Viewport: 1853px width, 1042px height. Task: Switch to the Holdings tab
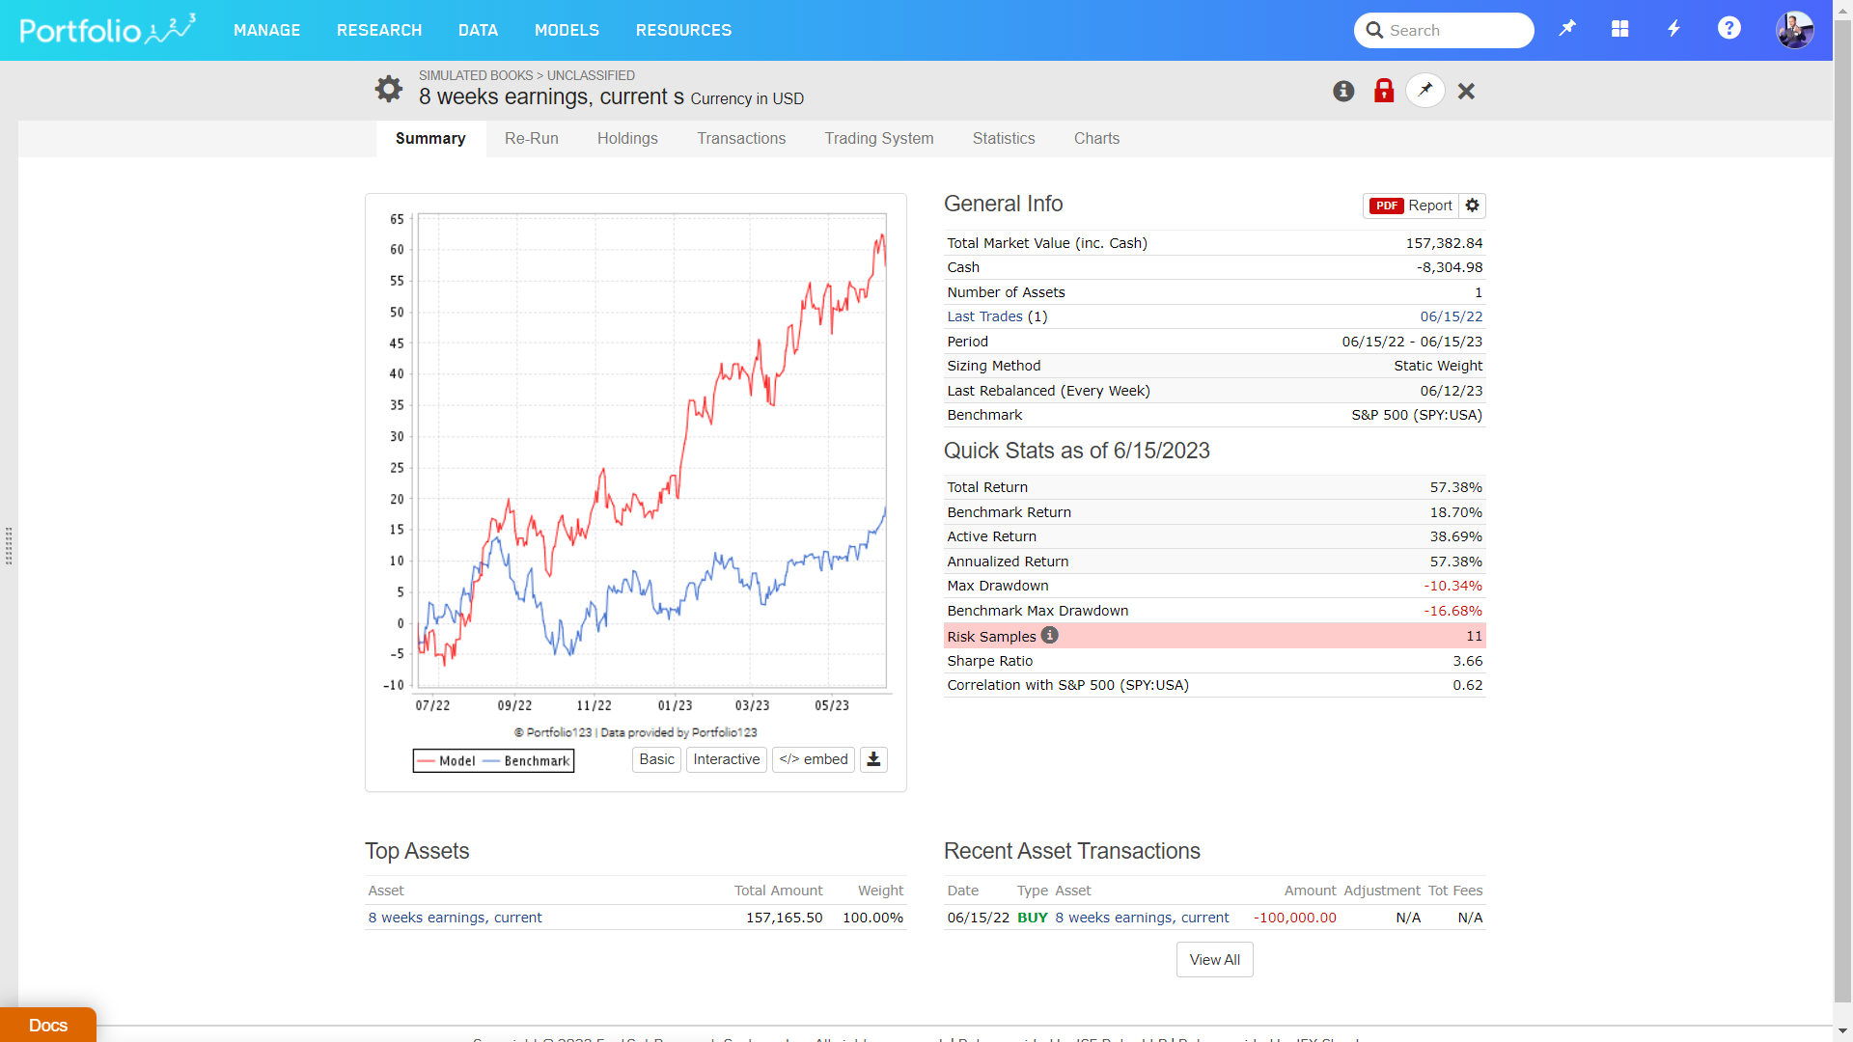[627, 139]
